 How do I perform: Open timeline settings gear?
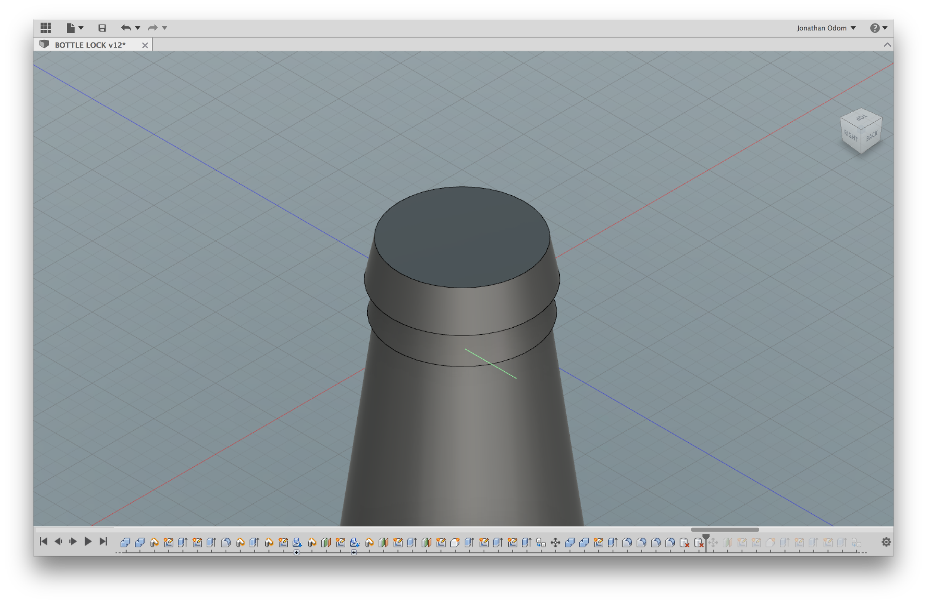[886, 542]
